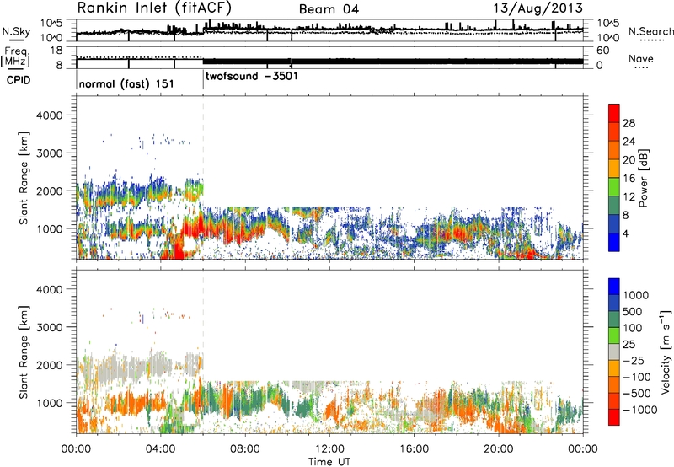
Task: Click the "500" label on the velocity colorbar
Action: click(x=632, y=312)
